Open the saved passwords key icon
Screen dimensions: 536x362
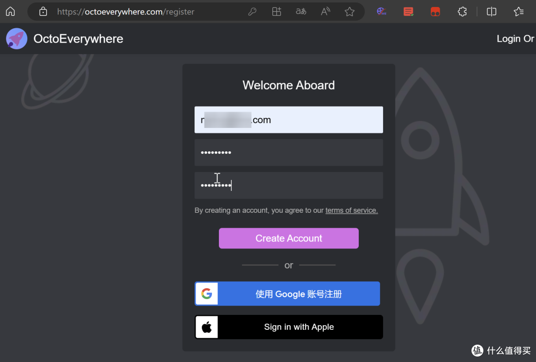pyautogui.click(x=252, y=11)
